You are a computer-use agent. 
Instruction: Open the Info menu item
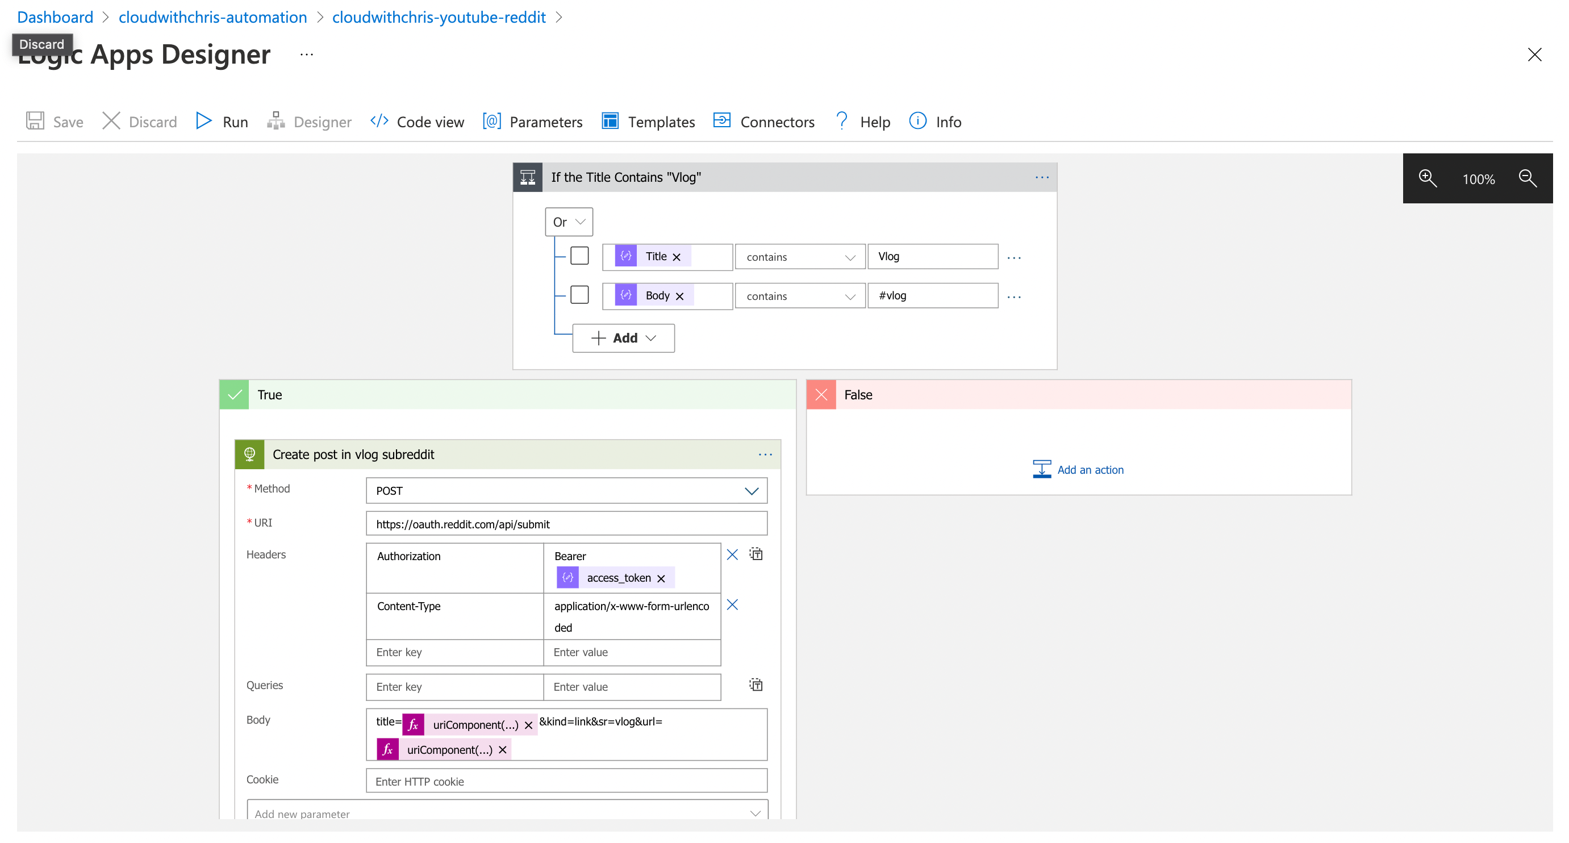[936, 121]
